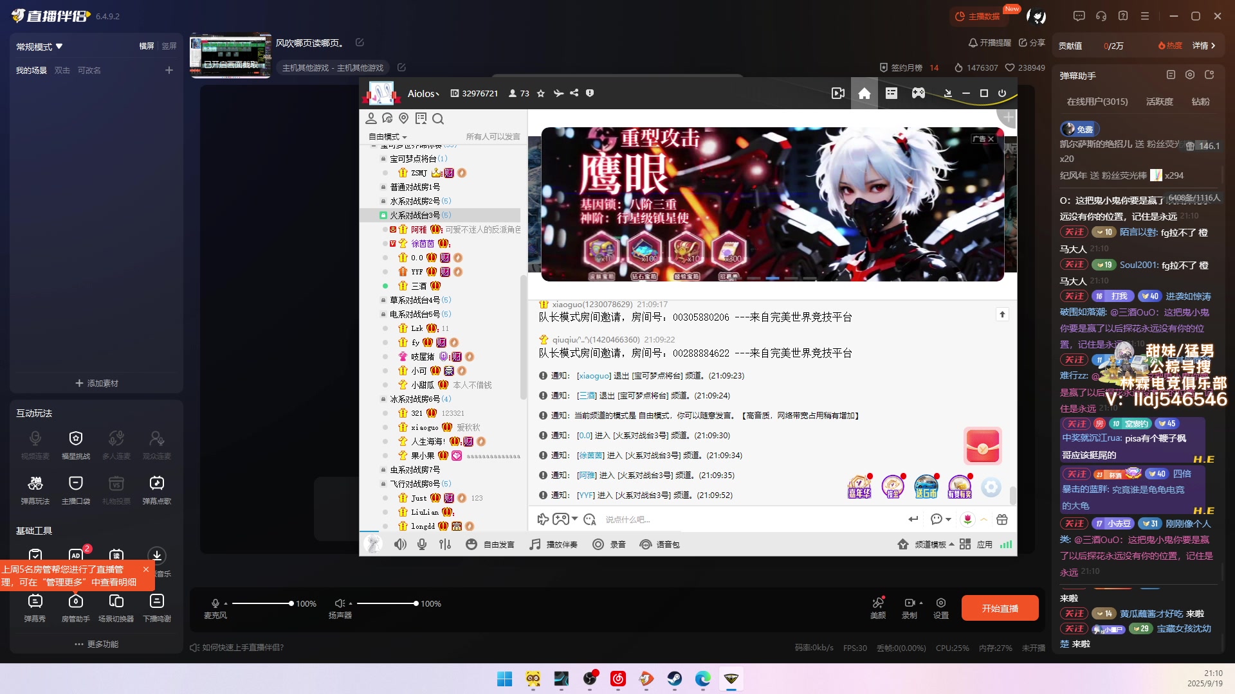Add a new scene with plus icon
Screen dimensions: 1235x694
pyautogui.click(x=169, y=70)
